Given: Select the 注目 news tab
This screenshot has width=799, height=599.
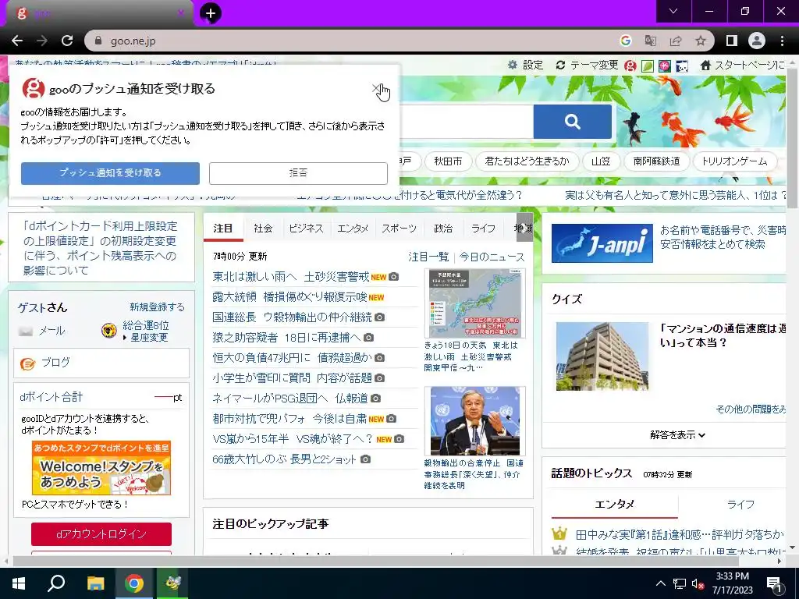Looking at the screenshot, I should [222, 229].
